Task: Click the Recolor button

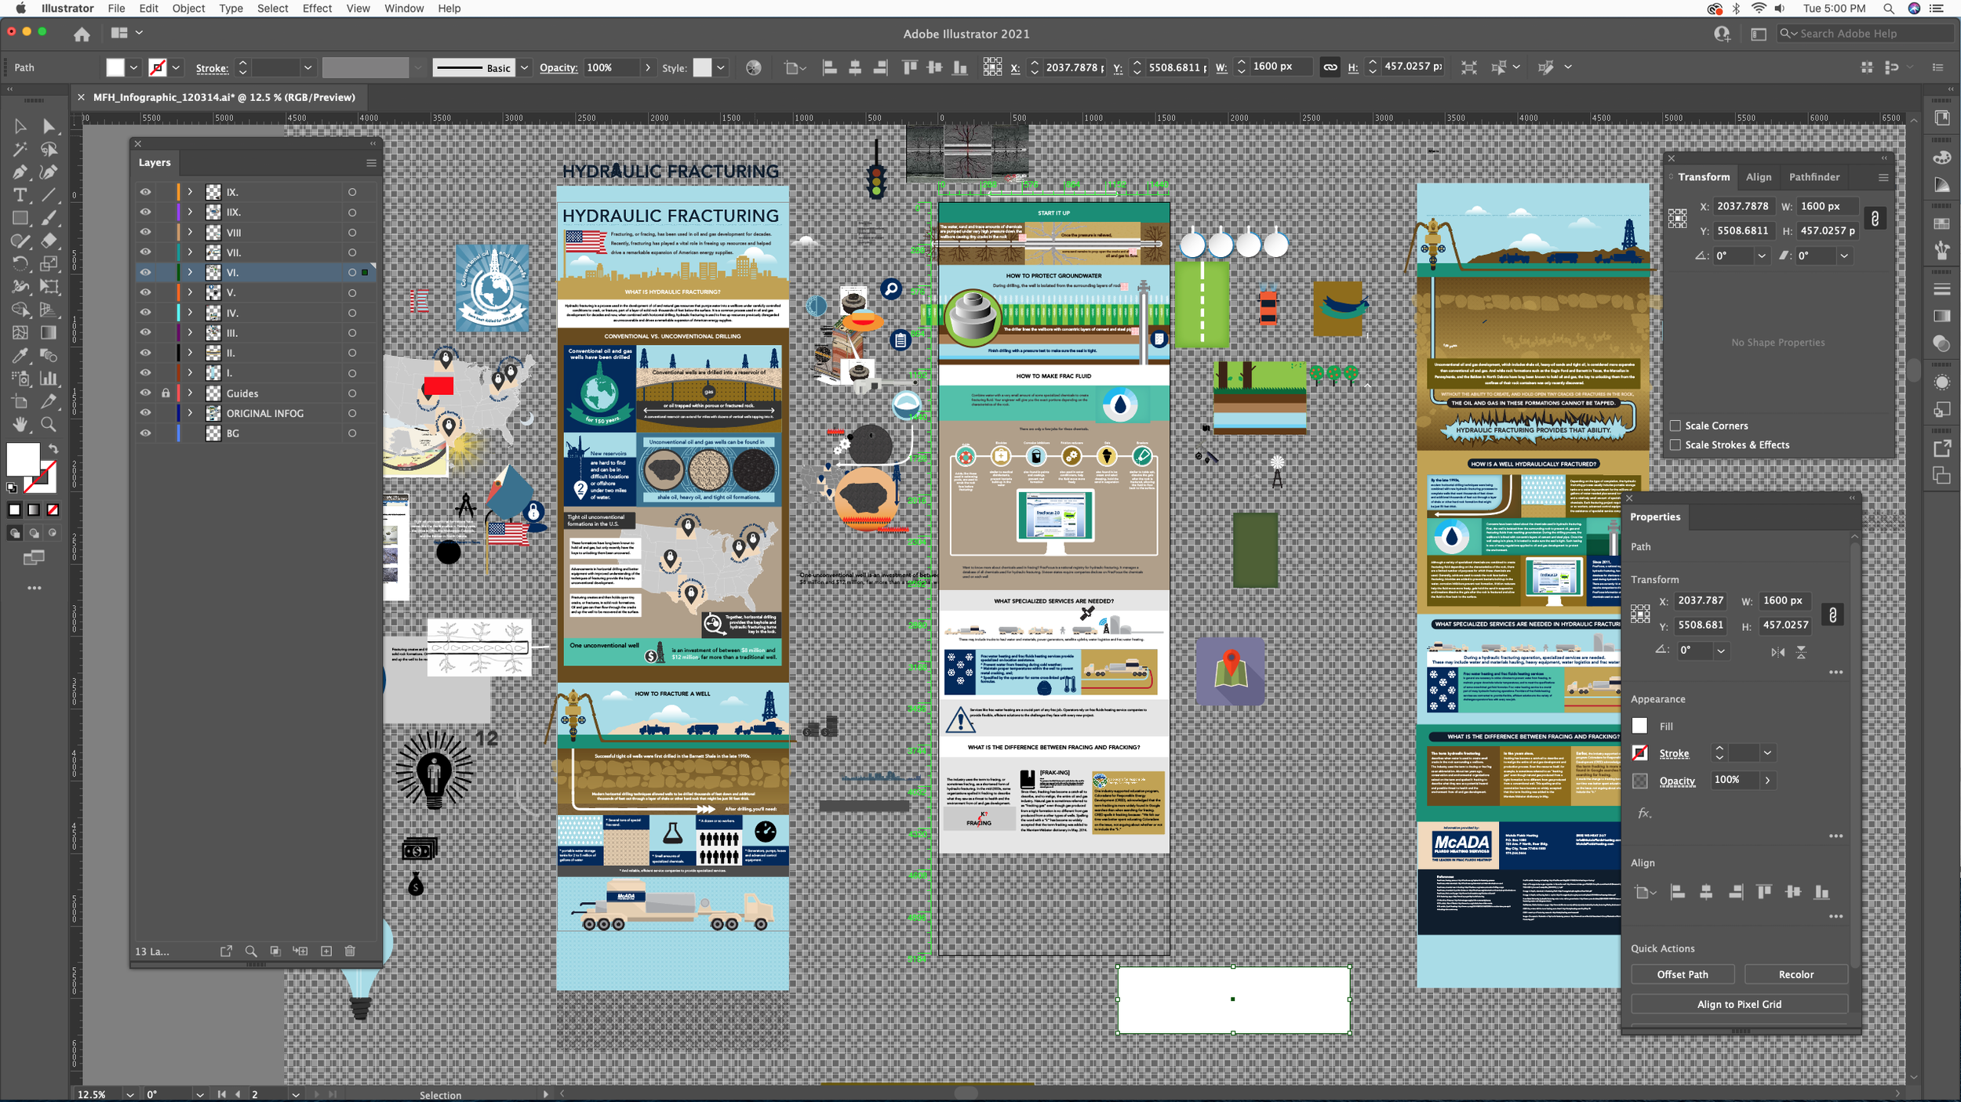Action: tap(1795, 974)
